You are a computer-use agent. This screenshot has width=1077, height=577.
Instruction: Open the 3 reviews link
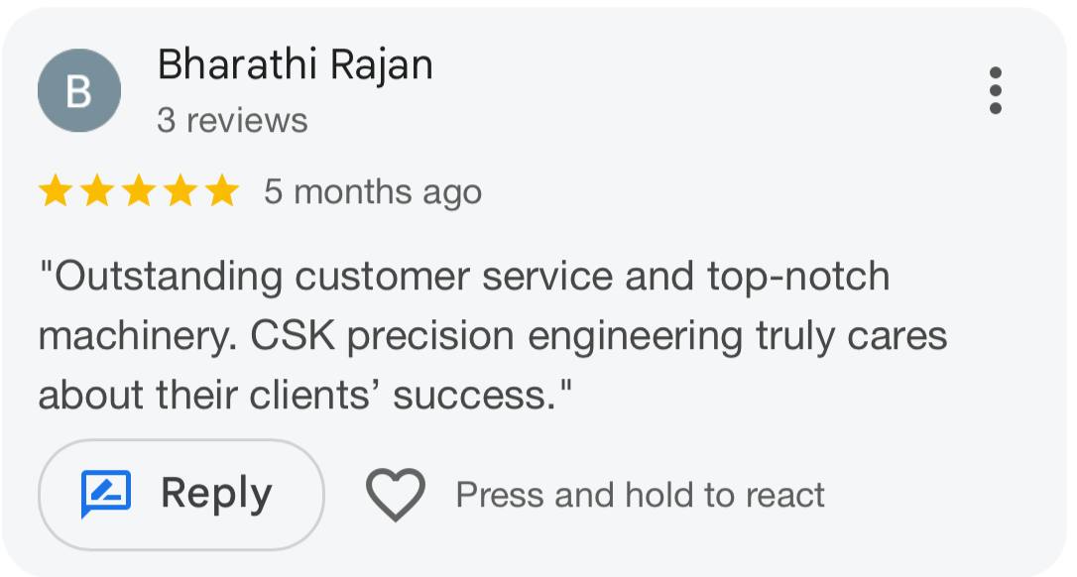coord(234,120)
